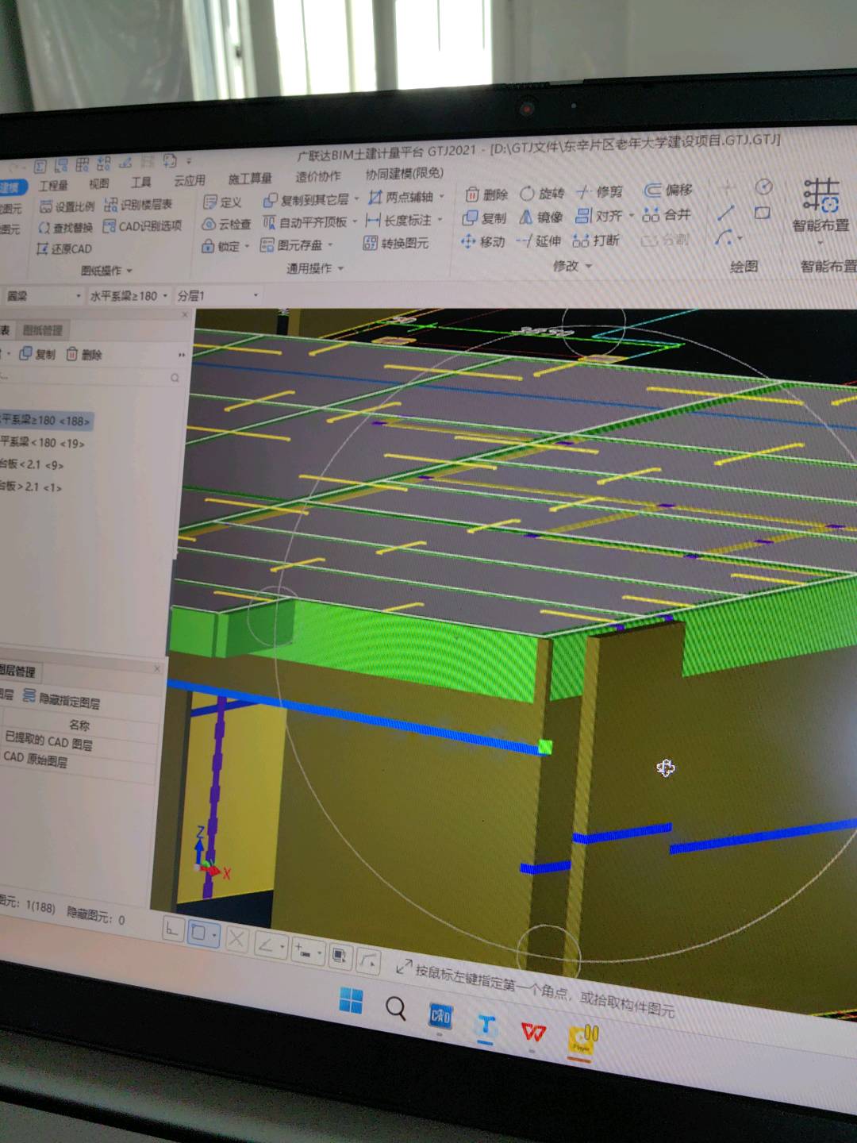
Task: Click the 自动平齐顶板 tool
Action: click(x=305, y=222)
